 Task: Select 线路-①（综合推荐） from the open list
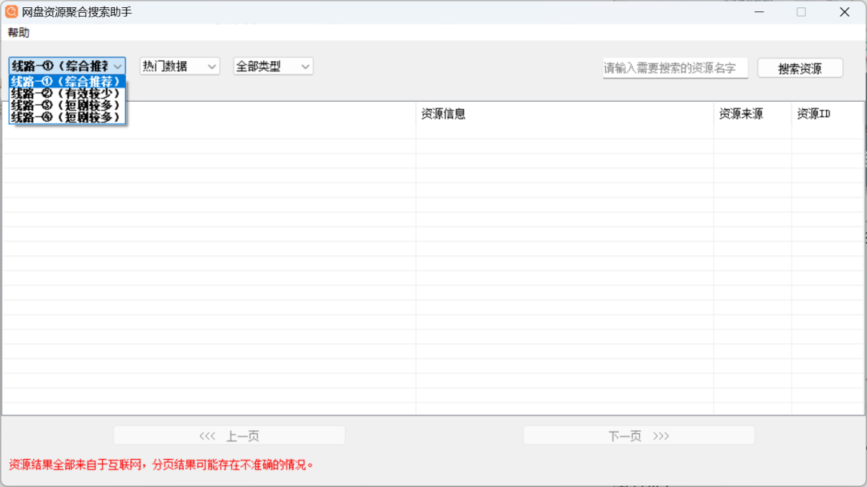tap(67, 81)
